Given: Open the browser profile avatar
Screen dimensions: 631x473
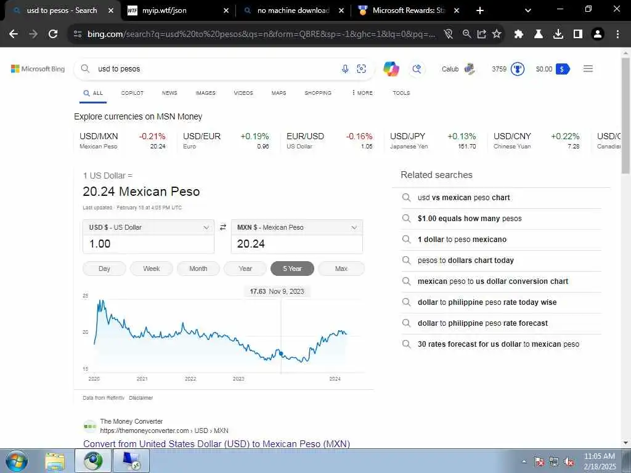Looking at the screenshot, I should 598,34.
